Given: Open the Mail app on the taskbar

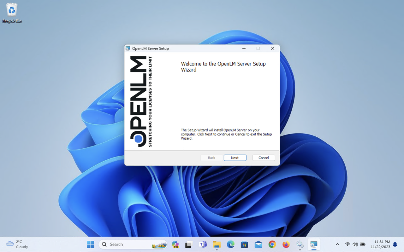Looking at the screenshot, I should 258,244.
